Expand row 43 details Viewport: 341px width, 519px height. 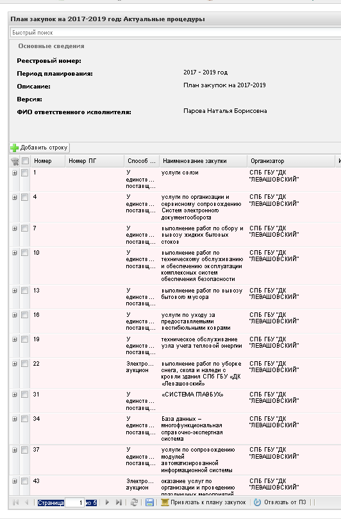[15, 481]
